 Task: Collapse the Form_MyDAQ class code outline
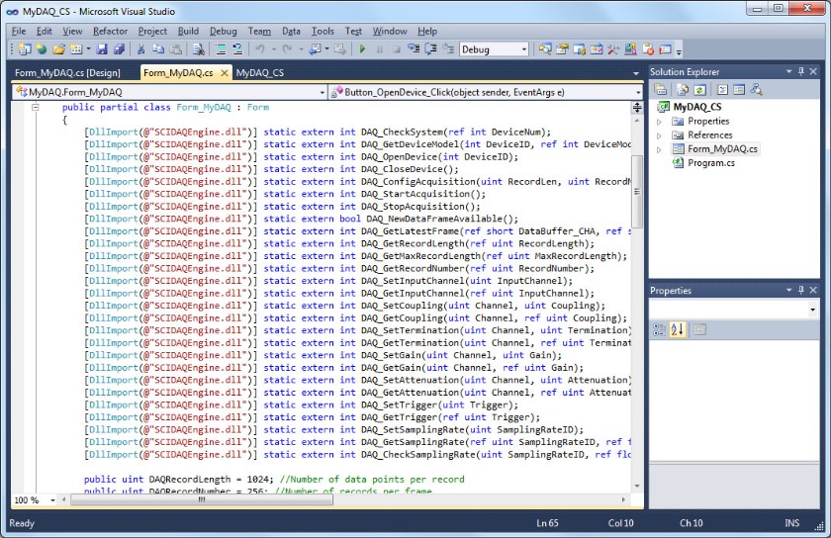coord(36,107)
